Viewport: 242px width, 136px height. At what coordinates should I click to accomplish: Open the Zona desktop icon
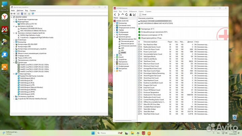point(5,55)
